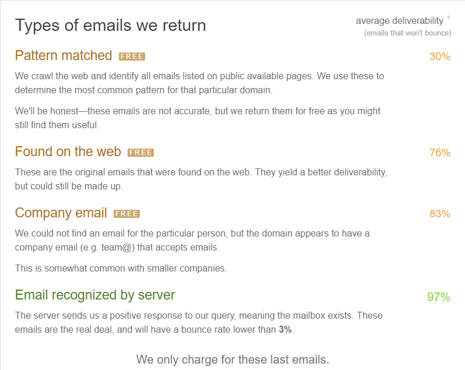Image resolution: width=465 pixels, height=370 pixels.
Task: Click the green 97% deliverability figure
Action: tap(439, 297)
